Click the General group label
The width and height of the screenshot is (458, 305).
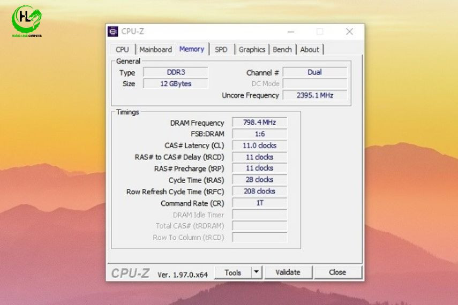(x=128, y=62)
